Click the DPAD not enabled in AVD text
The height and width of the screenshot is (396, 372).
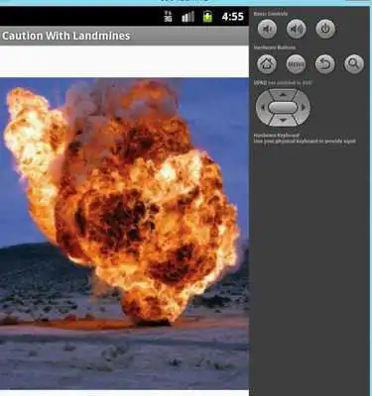point(283,83)
